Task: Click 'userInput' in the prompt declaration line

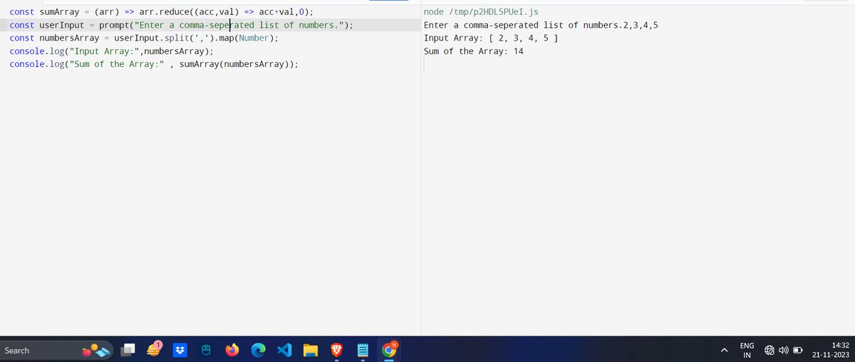Action: click(x=62, y=25)
